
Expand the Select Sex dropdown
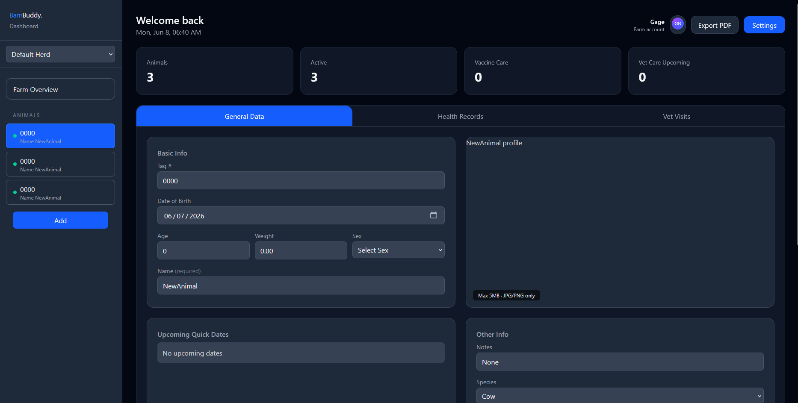[x=398, y=250]
